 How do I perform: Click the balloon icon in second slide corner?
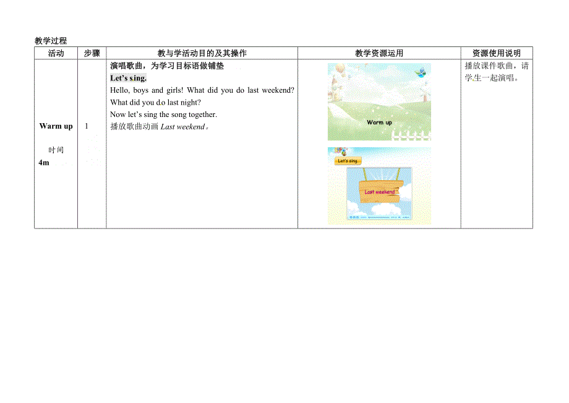[x=339, y=152]
